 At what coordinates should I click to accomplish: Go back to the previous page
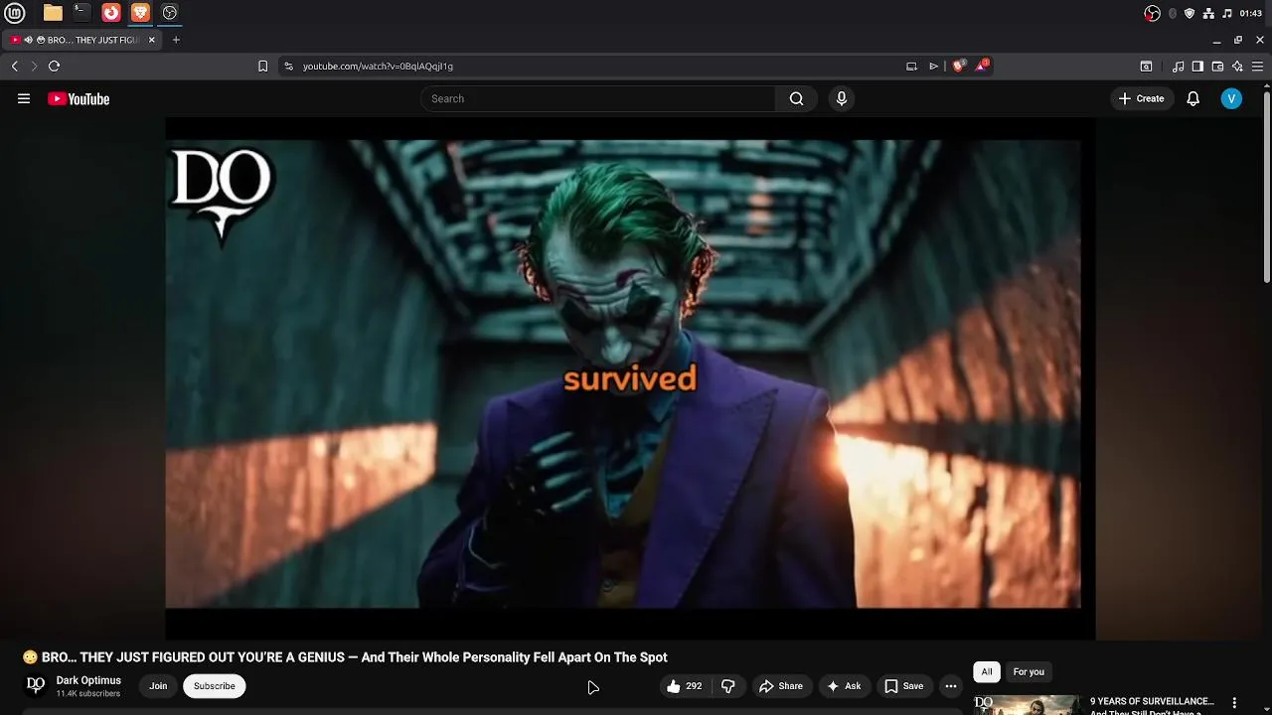click(x=15, y=67)
